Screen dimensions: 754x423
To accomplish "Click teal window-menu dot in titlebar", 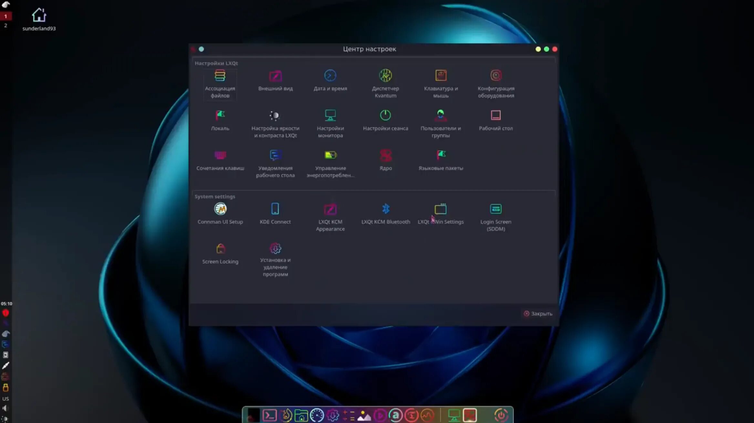I will point(201,49).
